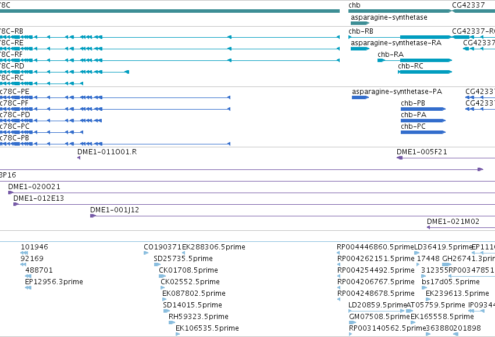Select the chb gene bar
This screenshot has height=337, width=495.
point(400,12)
